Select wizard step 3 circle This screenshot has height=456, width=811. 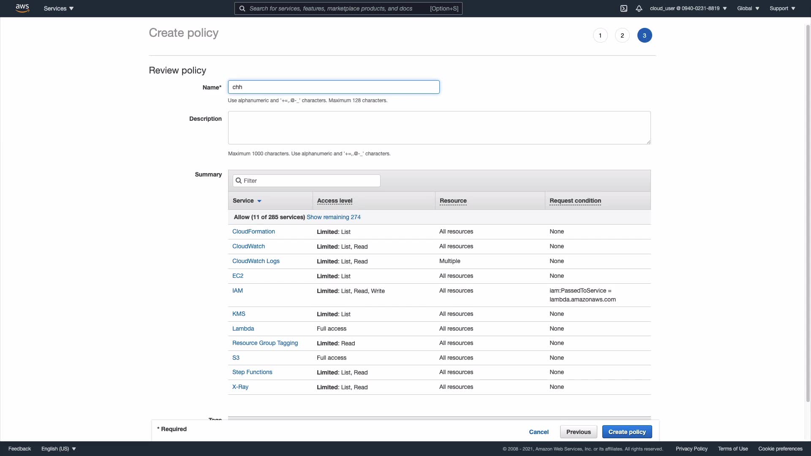coord(645,35)
